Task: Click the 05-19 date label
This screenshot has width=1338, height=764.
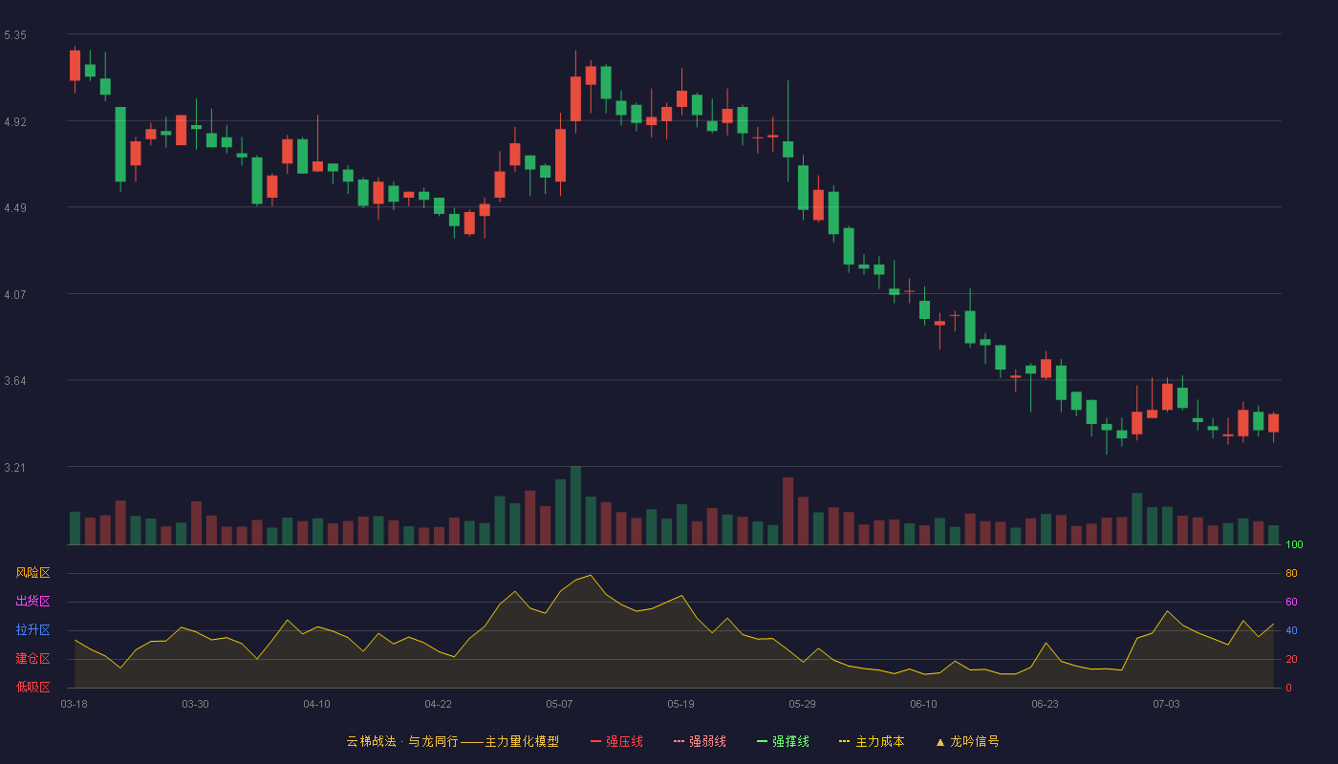Action: coord(680,704)
